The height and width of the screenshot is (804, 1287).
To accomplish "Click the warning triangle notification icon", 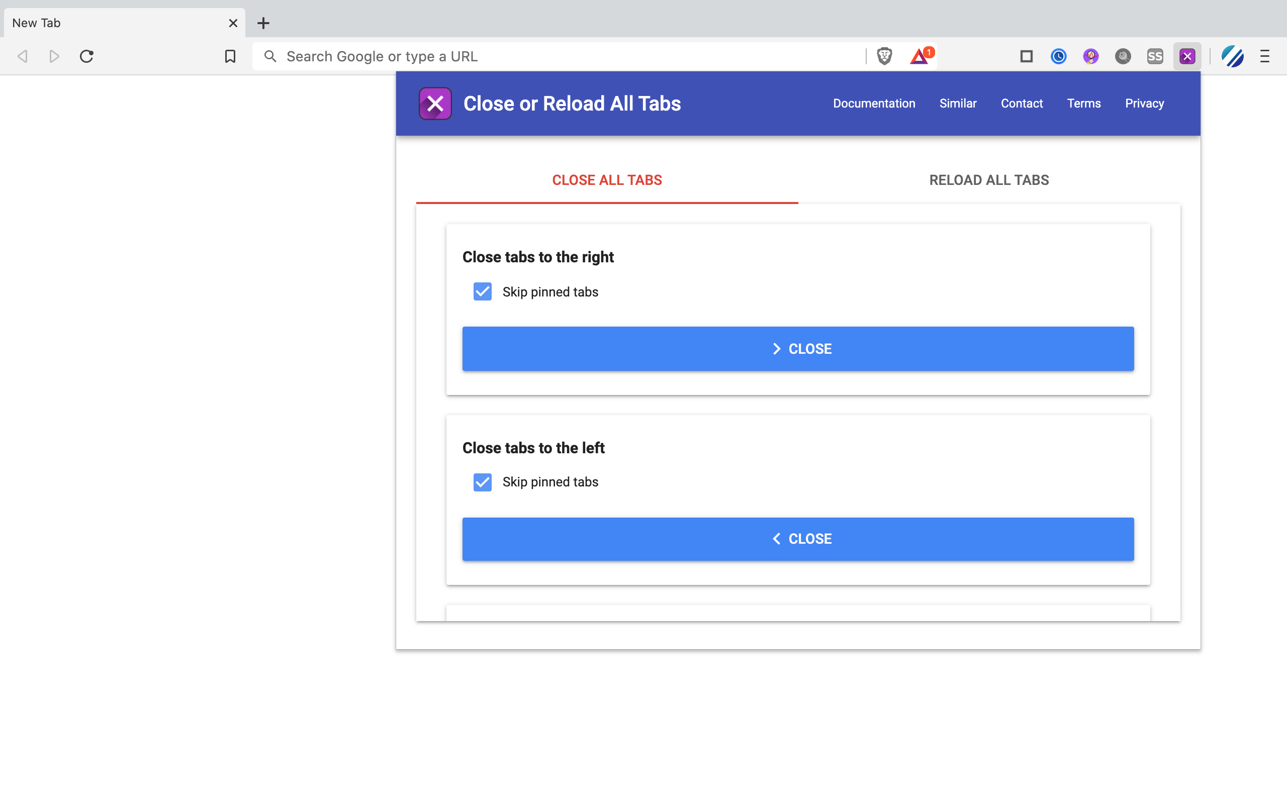I will click(x=920, y=56).
